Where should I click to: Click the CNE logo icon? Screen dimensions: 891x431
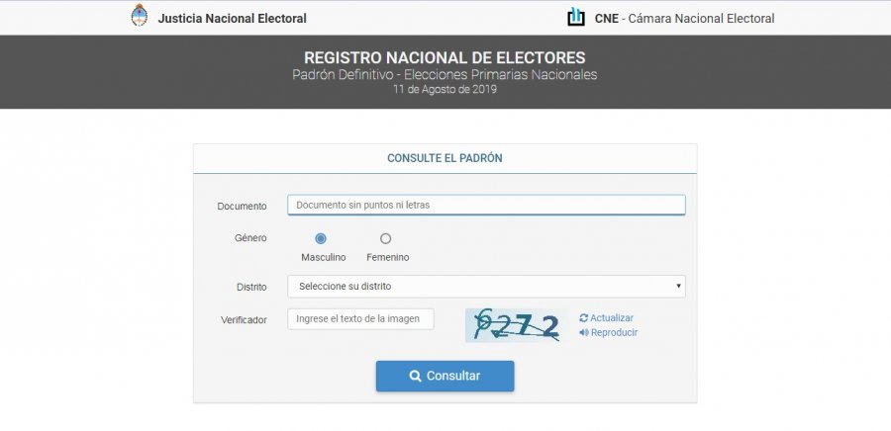[575, 17]
